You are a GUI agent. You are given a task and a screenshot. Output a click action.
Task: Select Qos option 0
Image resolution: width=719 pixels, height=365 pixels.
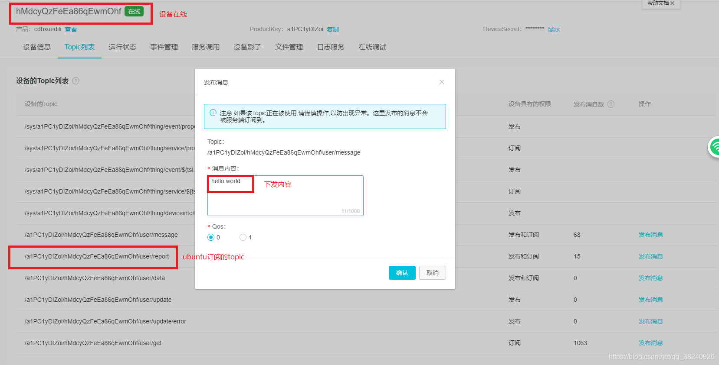pyautogui.click(x=211, y=237)
